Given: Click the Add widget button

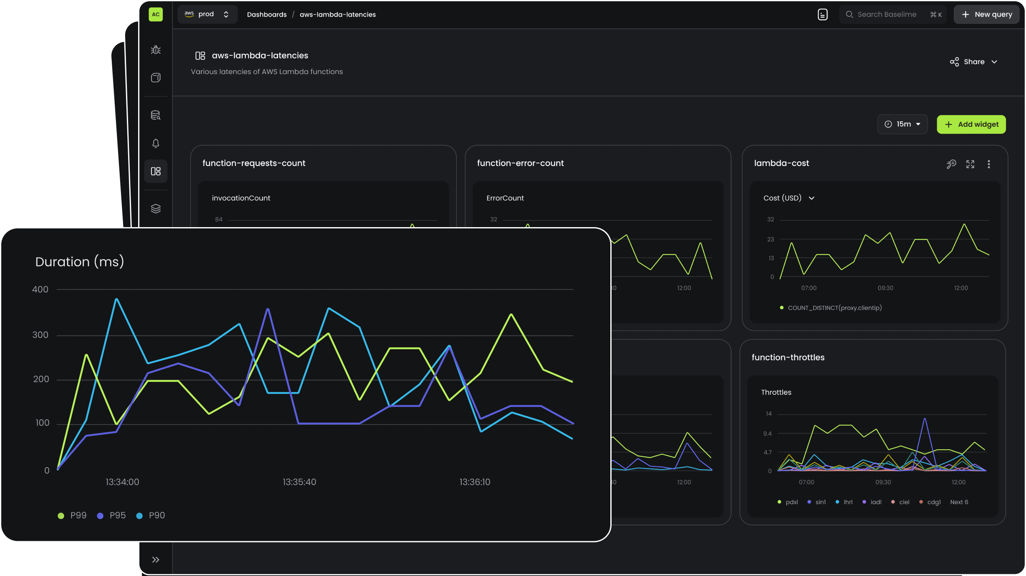Looking at the screenshot, I should [971, 124].
